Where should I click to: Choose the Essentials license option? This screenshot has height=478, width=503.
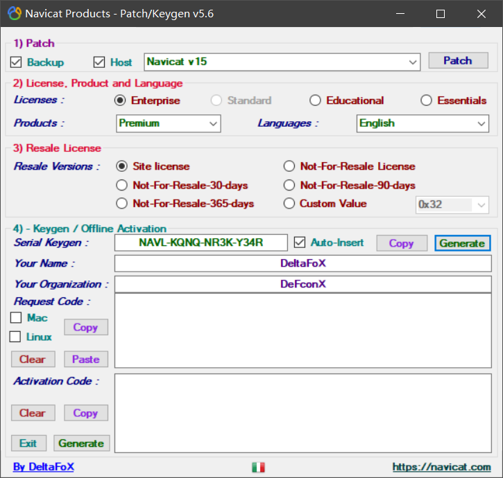point(426,100)
